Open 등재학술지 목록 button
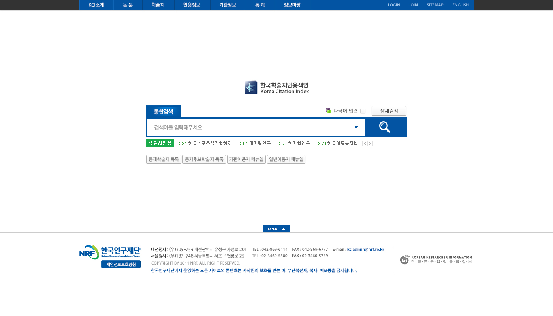Viewport: 553px width, 316px height. (164, 159)
